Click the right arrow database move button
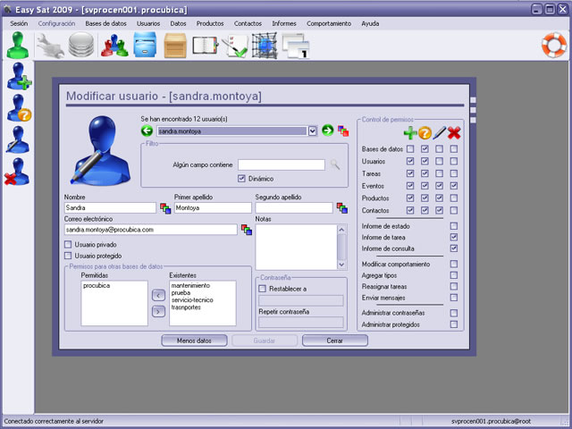The image size is (572, 429). point(158,312)
